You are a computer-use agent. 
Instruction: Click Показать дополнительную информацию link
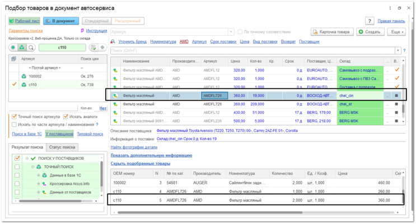(152, 155)
